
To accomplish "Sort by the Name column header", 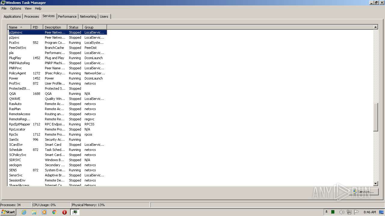I will [x=19, y=27].
